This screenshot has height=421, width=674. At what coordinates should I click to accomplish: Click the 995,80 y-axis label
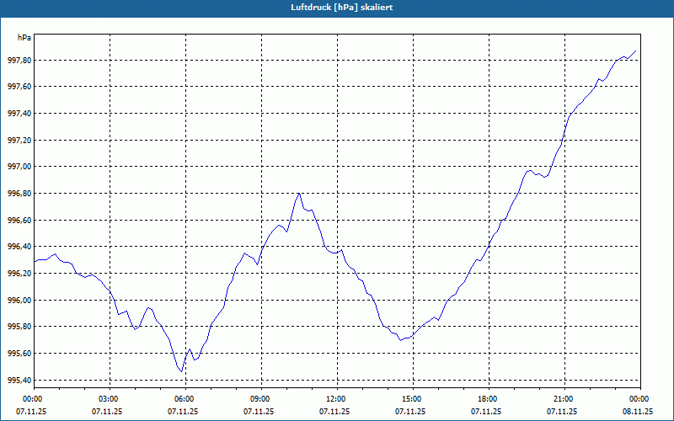tap(19, 327)
